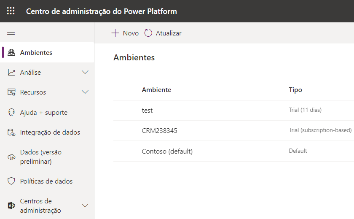The image size is (354, 219).
Task: Expand Centros de administração chevron
Action: pyautogui.click(x=85, y=205)
